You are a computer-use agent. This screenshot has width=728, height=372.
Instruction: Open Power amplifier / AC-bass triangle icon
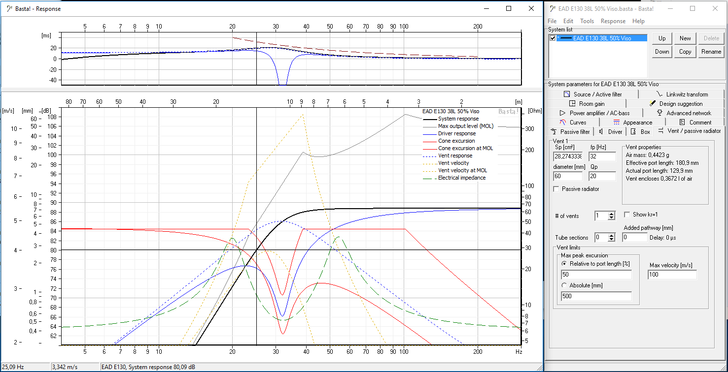[562, 113]
